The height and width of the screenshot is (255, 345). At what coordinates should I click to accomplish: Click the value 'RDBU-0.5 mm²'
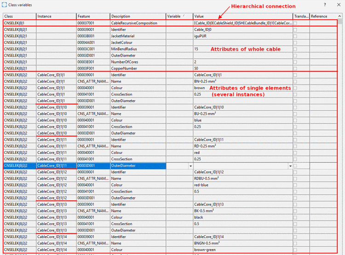pos(243,178)
